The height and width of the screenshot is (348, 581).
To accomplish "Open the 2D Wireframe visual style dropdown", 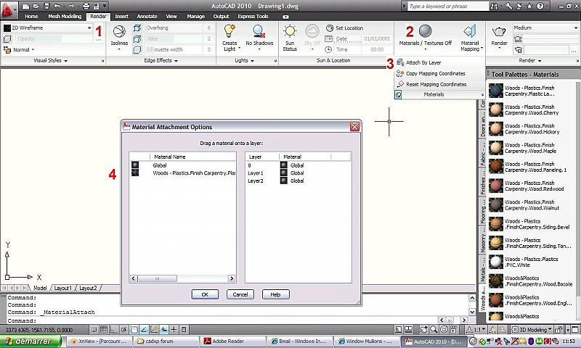I will click(89, 28).
